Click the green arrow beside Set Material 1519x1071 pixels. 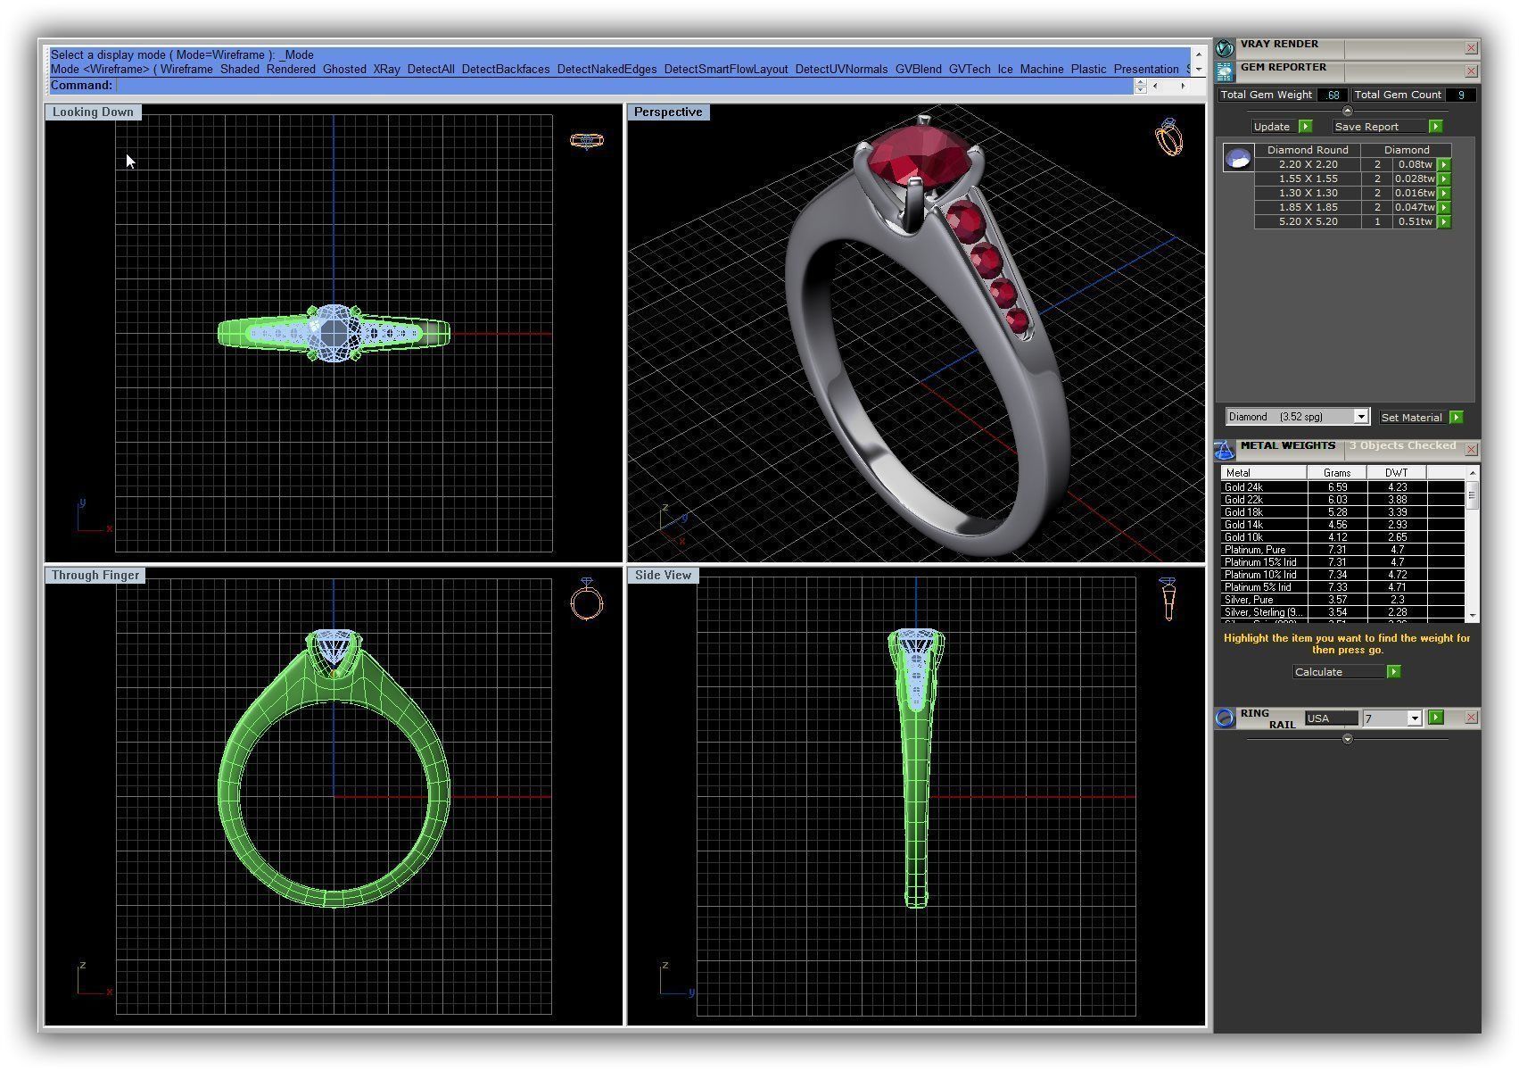pos(1456,417)
